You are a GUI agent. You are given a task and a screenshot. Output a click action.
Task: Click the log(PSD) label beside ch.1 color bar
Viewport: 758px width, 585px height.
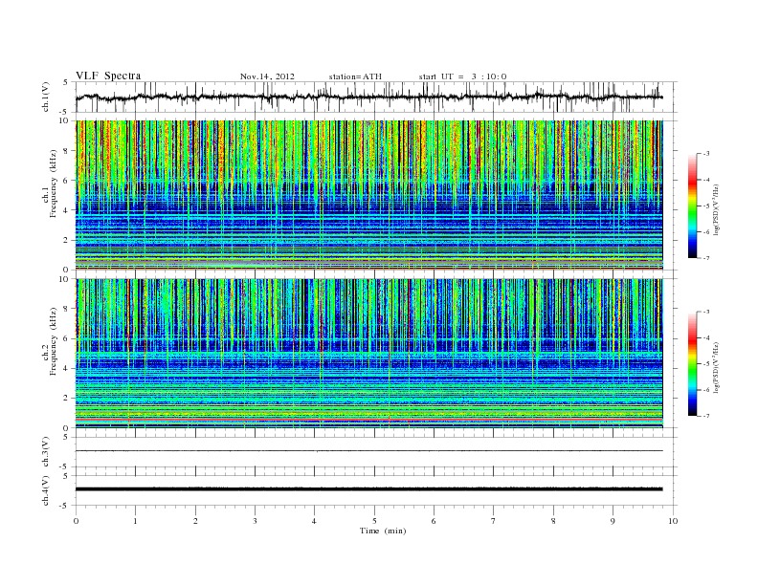pos(718,209)
